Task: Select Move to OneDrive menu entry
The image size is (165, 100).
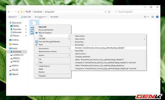Action: coord(53,33)
